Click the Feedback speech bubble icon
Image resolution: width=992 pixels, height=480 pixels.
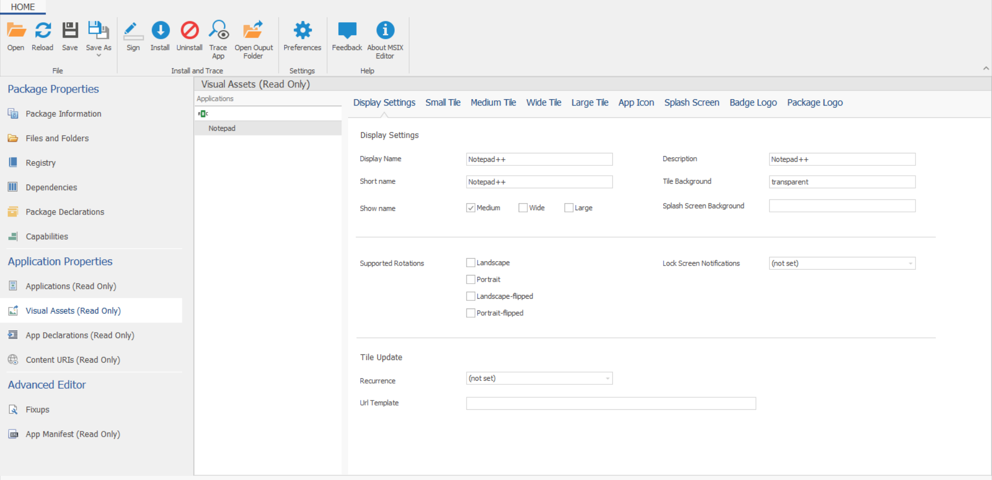click(x=347, y=30)
